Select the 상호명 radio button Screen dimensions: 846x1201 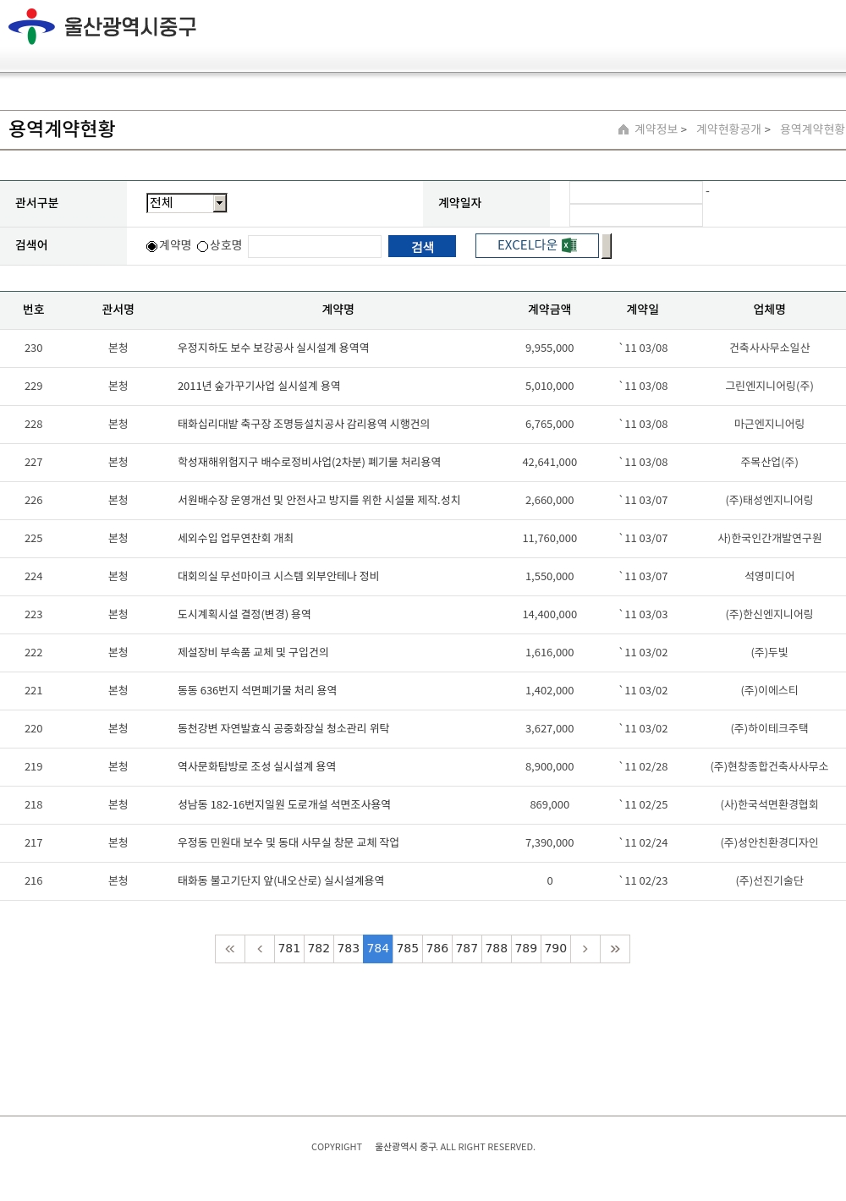203,246
